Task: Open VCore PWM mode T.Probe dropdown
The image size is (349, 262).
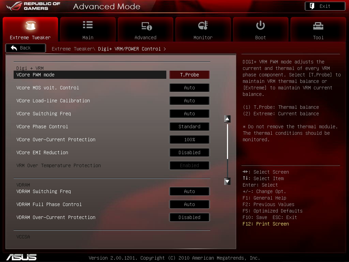Action: click(189, 75)
